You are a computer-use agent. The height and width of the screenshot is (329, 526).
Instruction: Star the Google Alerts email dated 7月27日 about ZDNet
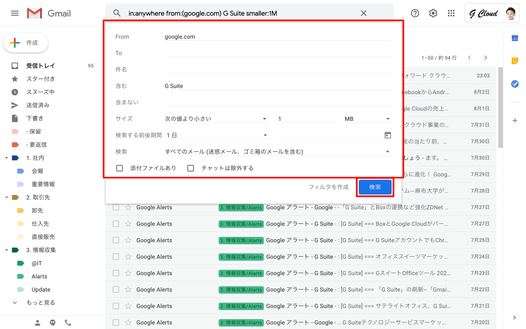128,207
